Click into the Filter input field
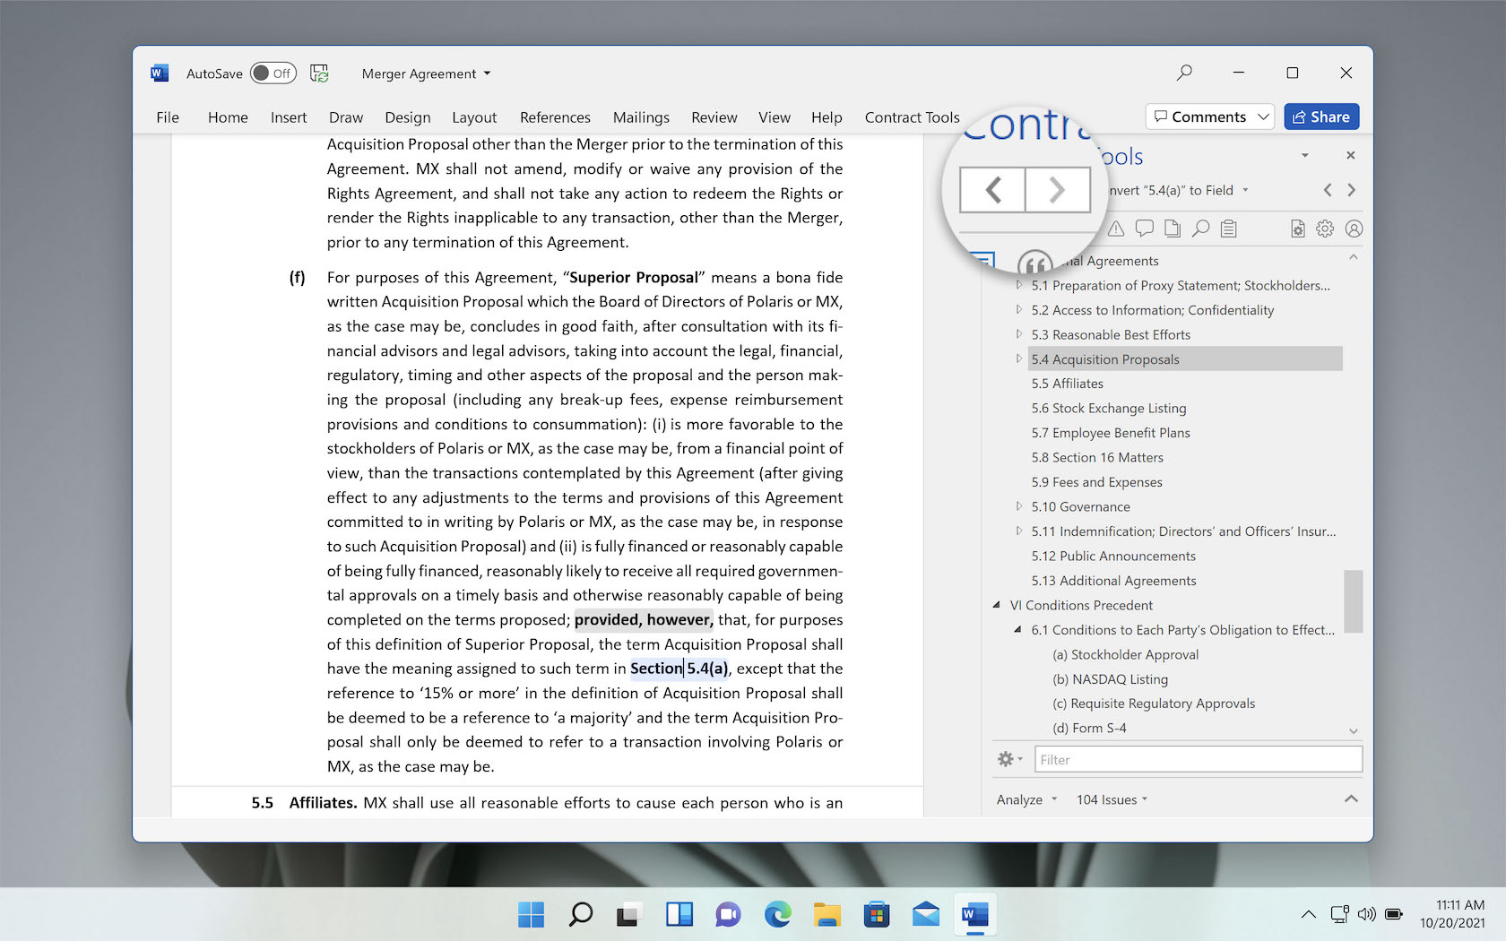 coord(1199,759)
